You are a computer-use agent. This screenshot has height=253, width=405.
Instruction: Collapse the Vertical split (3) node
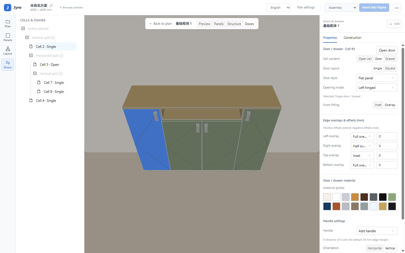[x=27, y=38]
